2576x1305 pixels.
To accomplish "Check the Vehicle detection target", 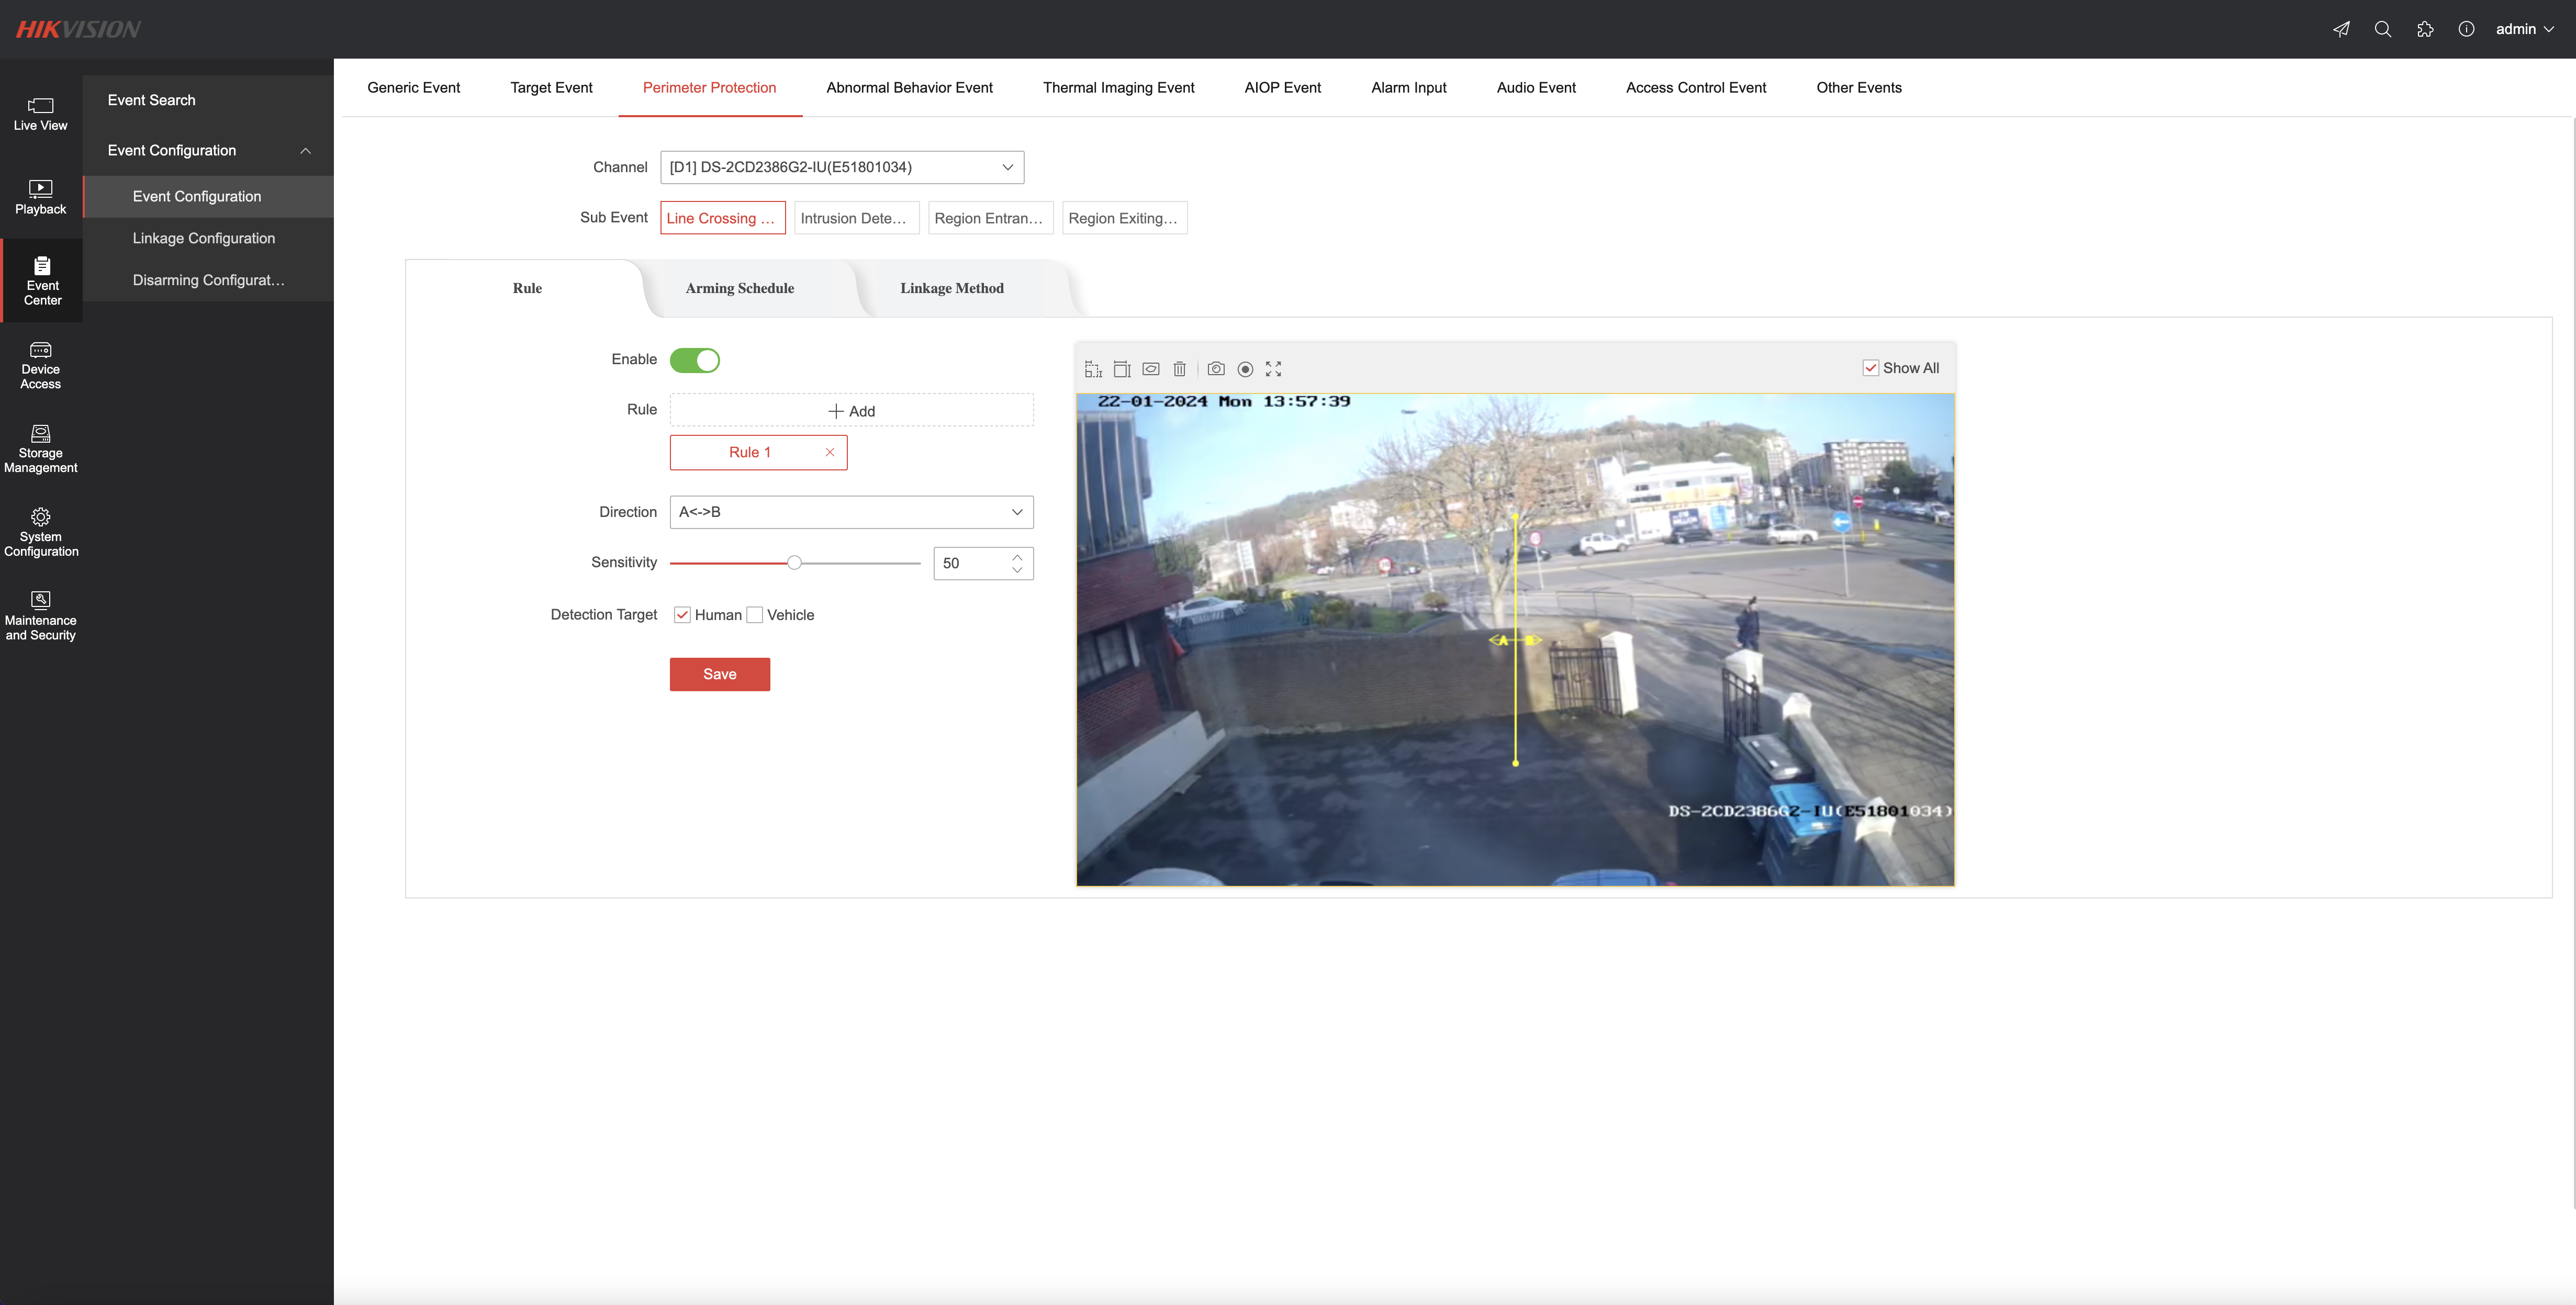I will click(x=756, y=614).
